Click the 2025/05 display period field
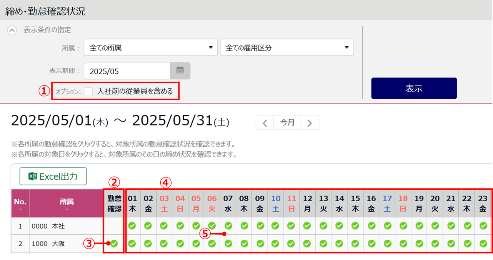The height and width of the screenshot is (260, 493). pyautogui.click(x=127, y=71)
